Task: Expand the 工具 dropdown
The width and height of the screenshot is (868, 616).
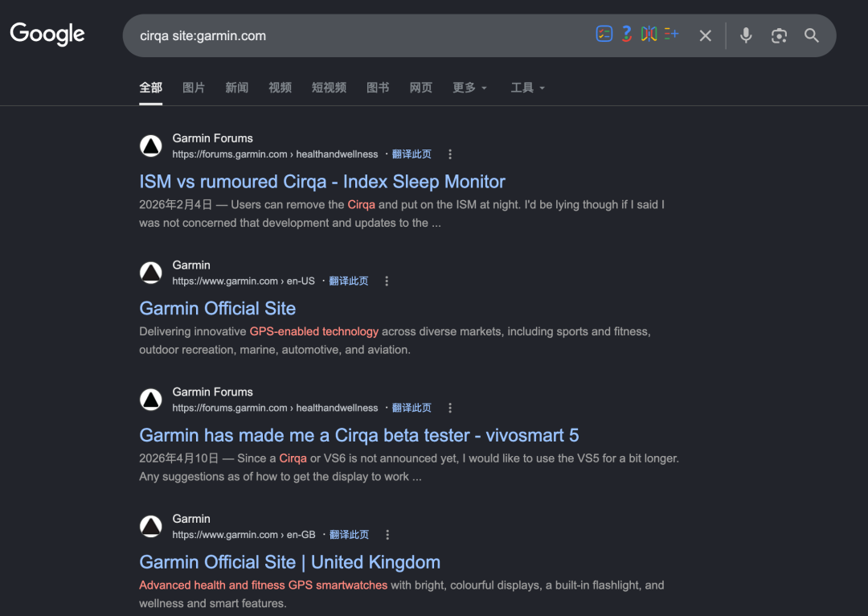Action: point(527,88)
